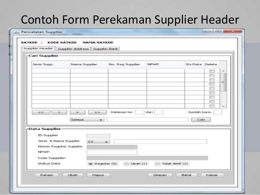This screenshot has width=260, height=195.
Task: Tick the Delete checkbox in the fourth row
Action: [212, 84]
